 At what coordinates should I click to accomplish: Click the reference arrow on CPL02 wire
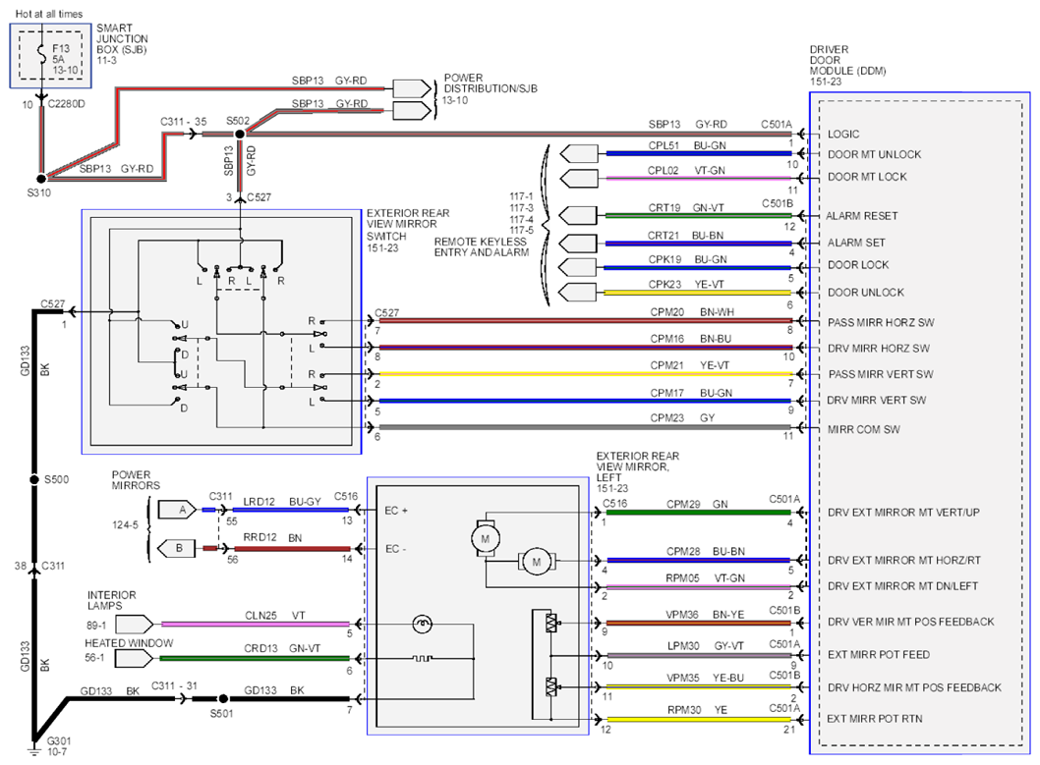pos(579,179)
